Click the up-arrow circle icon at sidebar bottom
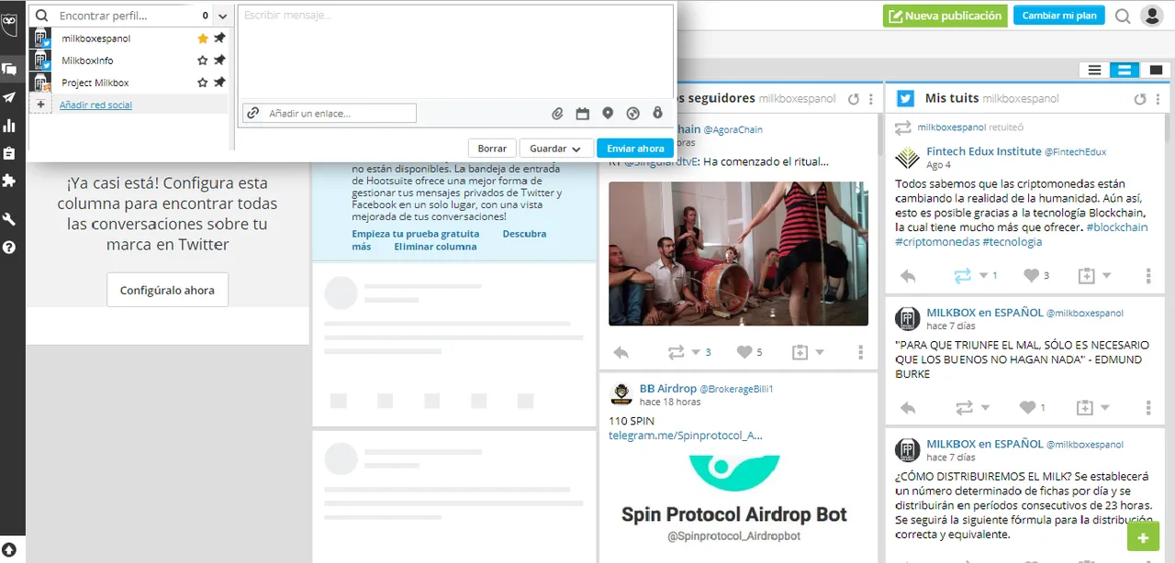The width and height of the screenshot is (1175, 563). tap(9, 549)
